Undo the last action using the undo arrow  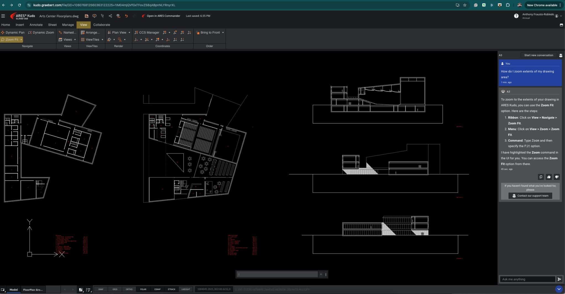[127, 16]
